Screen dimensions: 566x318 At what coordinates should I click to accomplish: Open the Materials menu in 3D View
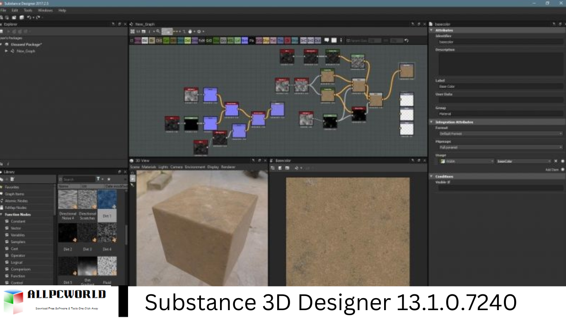click(149, 167)
